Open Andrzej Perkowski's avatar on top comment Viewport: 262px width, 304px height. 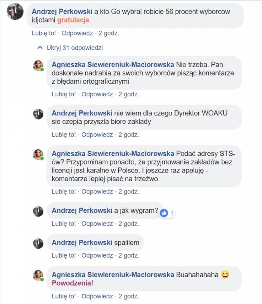point(15,12)
